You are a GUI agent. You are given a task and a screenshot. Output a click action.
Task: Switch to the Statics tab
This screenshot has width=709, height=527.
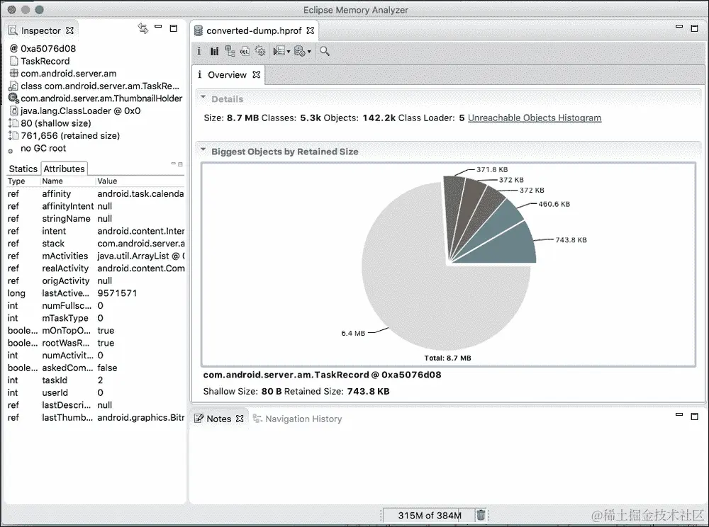23,169
